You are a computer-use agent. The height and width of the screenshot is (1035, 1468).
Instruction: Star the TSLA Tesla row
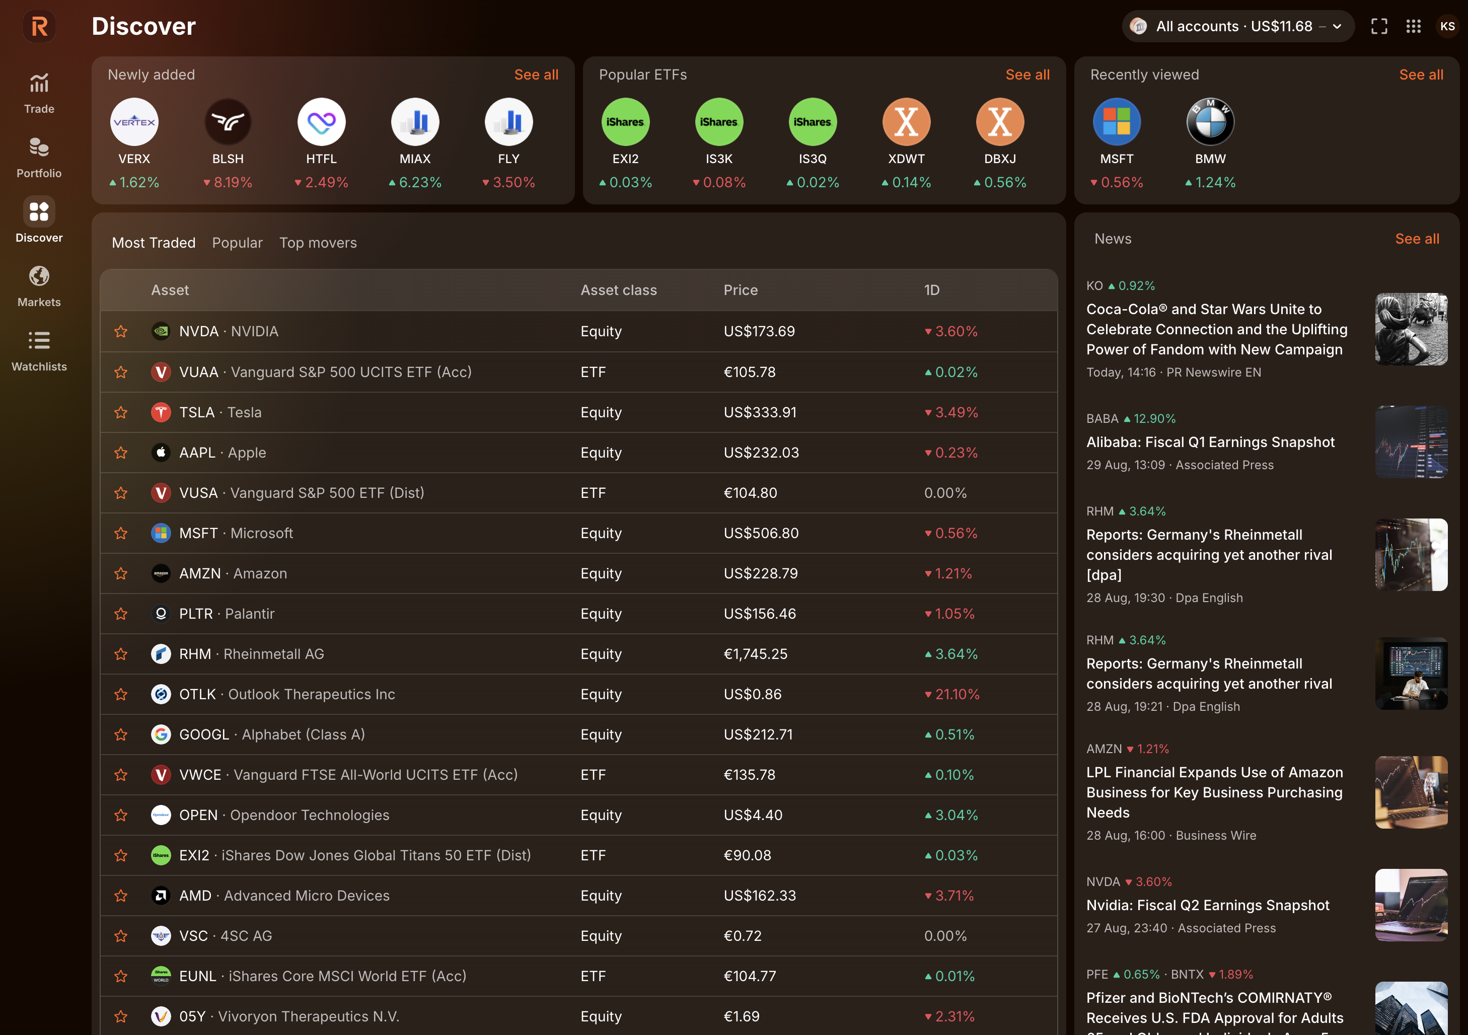click(x=121, y=412)
